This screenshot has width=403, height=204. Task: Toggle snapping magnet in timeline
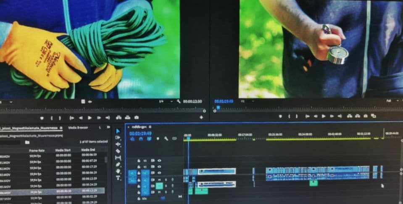click(x=140, y=138)
